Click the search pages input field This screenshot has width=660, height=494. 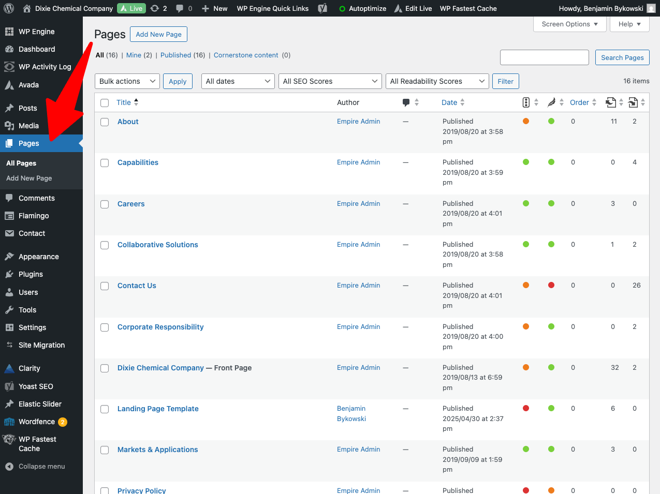tap(544, 57)
